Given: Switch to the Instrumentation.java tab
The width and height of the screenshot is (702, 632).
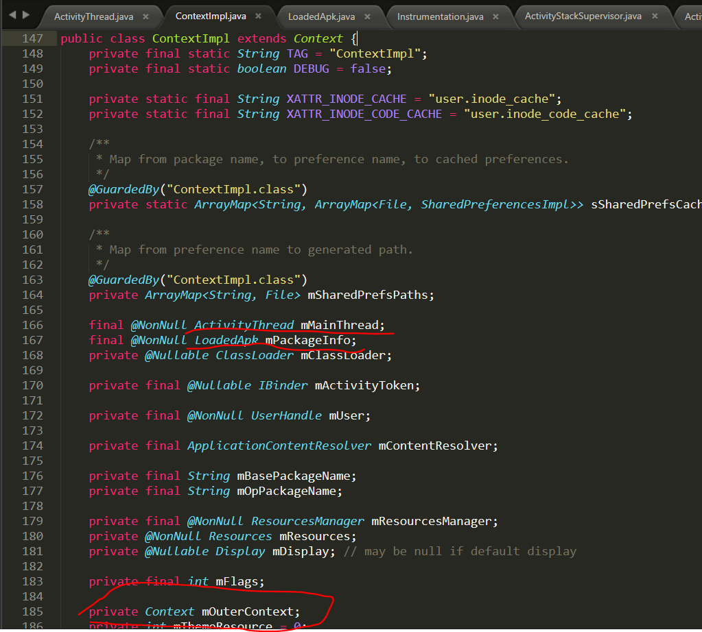Looking at the screenshot, I should tap(440, 17).
